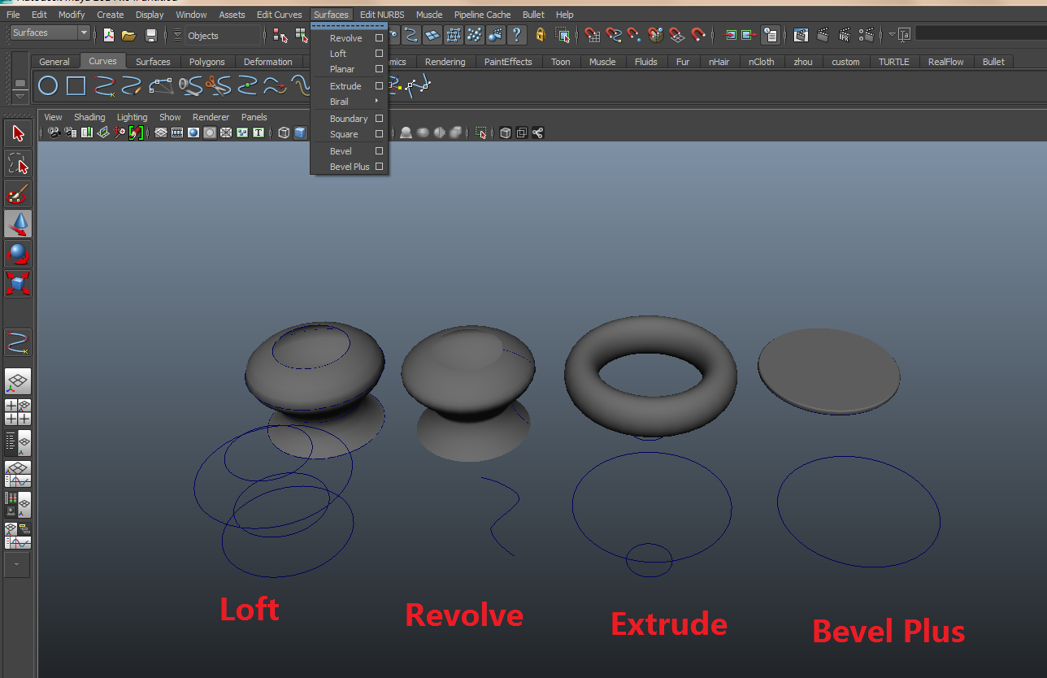The height and width of the screenshot is (678, 1047).
Task: Toggle wireframe display cube in viewport
Action: pyautogui.click(x=284, y=133)
